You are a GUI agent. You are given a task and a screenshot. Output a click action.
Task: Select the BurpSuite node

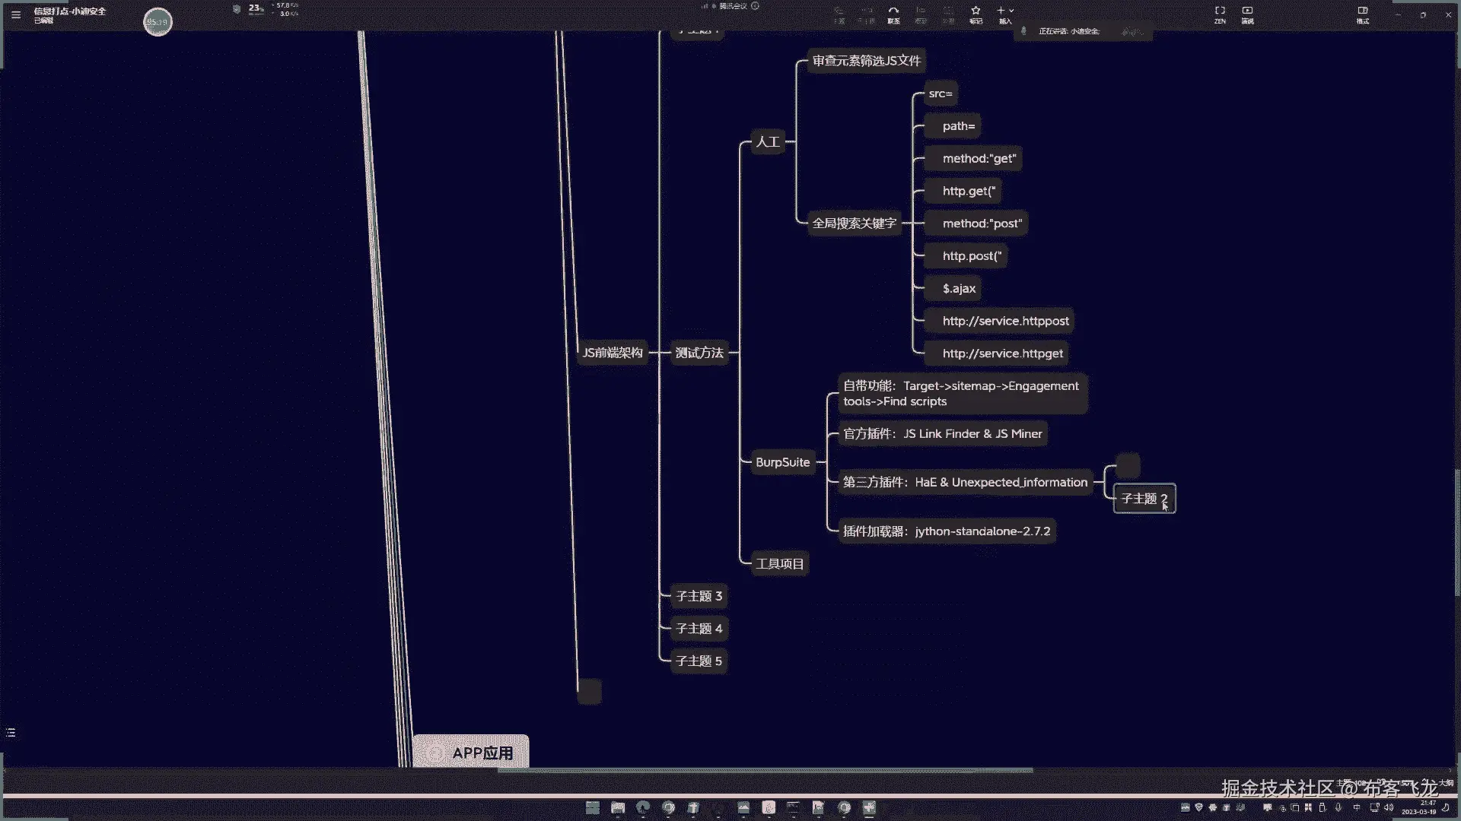(x=782, y=462)
